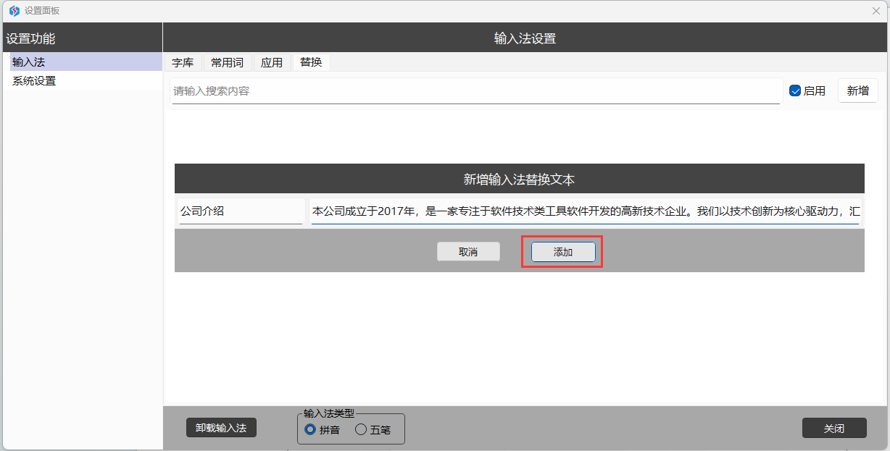Click the 公司介绍 keyword field
This screenshot has width=890, height=451.
[x=241, y=211]
